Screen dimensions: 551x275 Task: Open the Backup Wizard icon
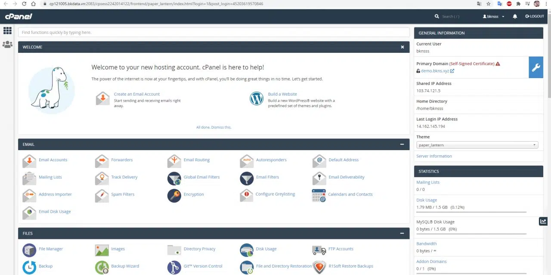[102, 267]
